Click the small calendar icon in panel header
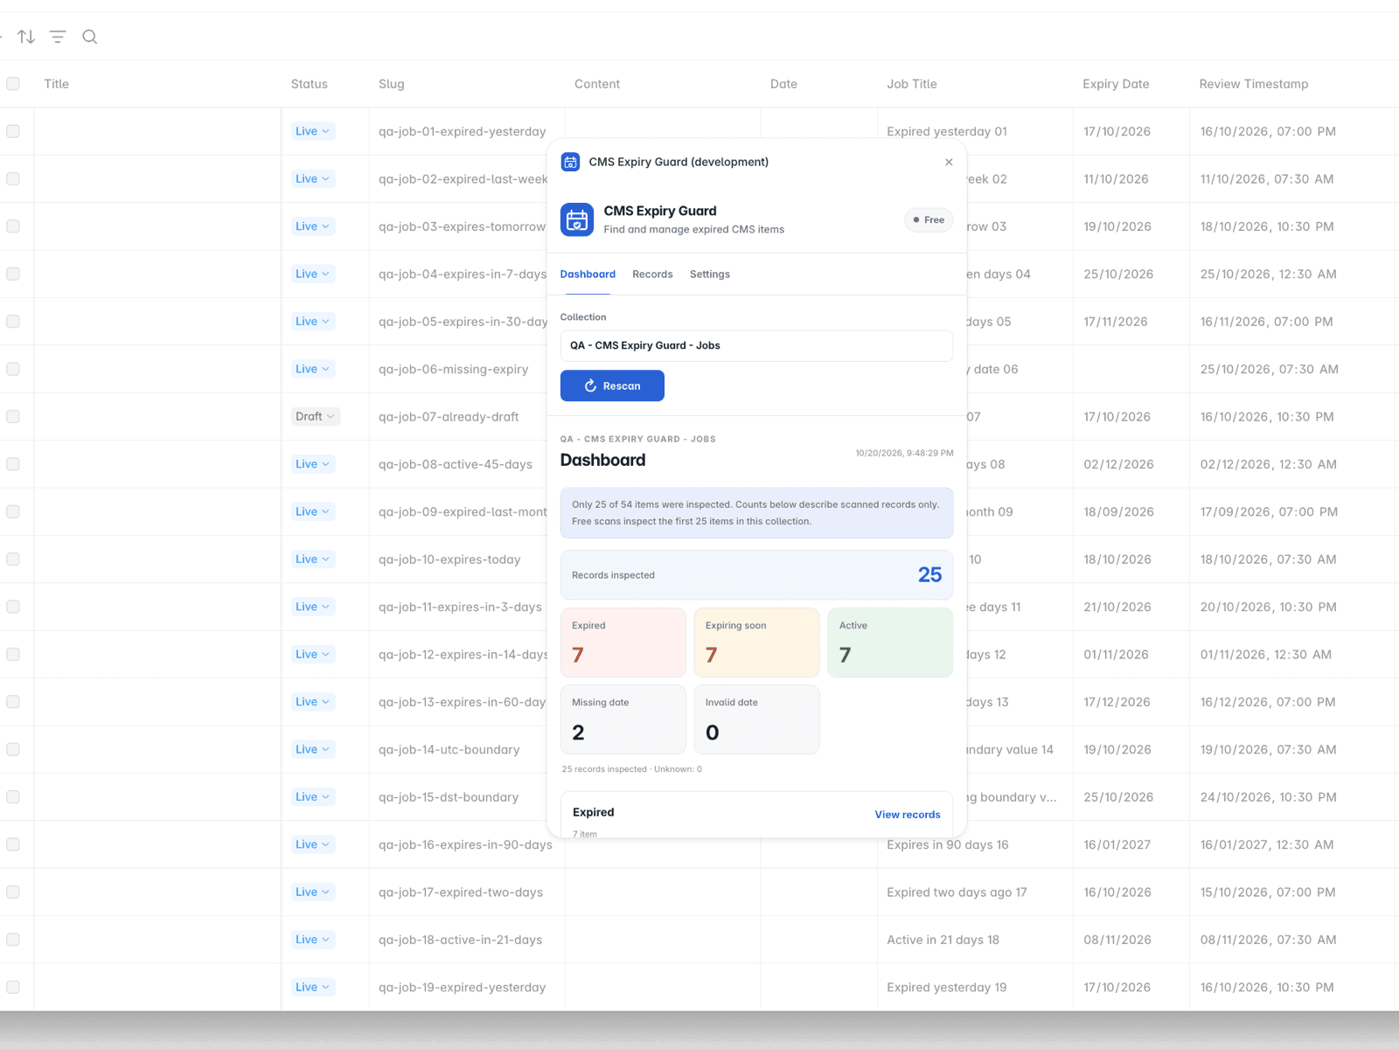Screen dimensions: 1399x1049 [570, 162]
